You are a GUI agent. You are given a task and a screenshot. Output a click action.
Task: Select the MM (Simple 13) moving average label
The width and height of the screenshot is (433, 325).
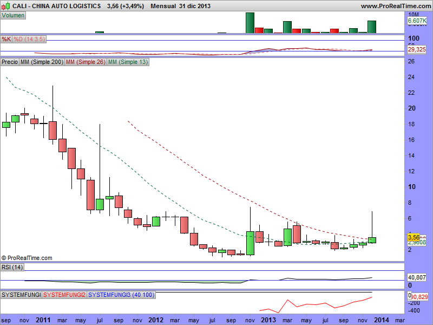pyautogui.click(x=128, y=62)
